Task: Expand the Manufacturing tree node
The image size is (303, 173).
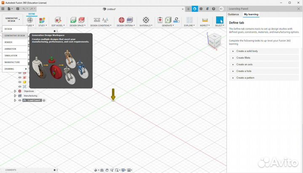Action: point(15,96)
